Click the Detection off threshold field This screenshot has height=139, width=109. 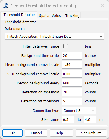click(x=72, y=101)
